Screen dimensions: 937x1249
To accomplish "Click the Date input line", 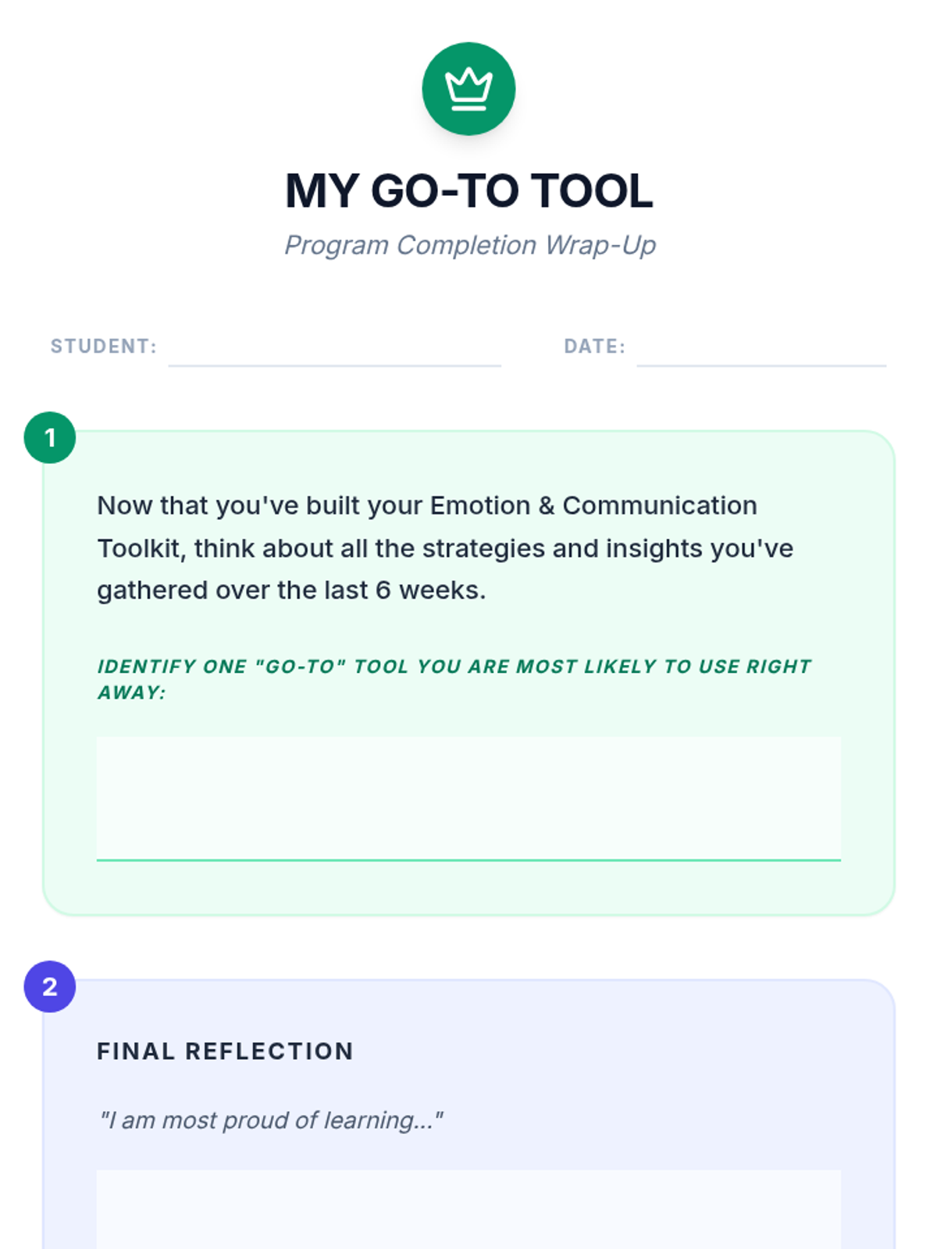I will click(761, 348).
